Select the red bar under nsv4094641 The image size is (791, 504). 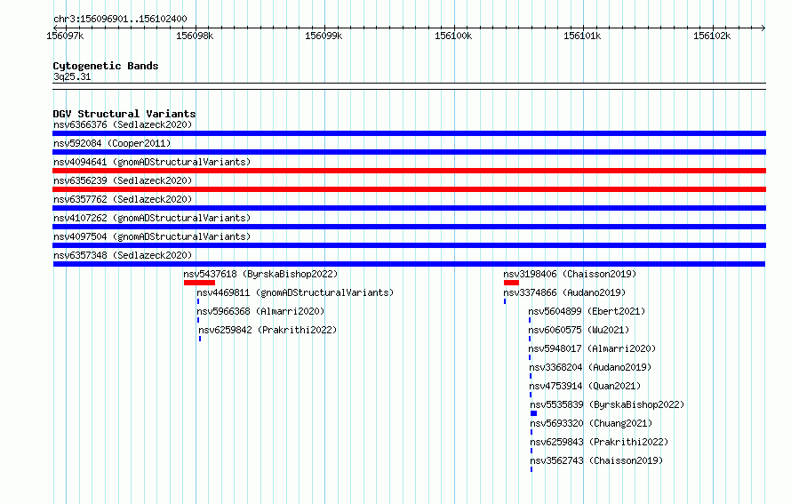(x=409, y=171)
